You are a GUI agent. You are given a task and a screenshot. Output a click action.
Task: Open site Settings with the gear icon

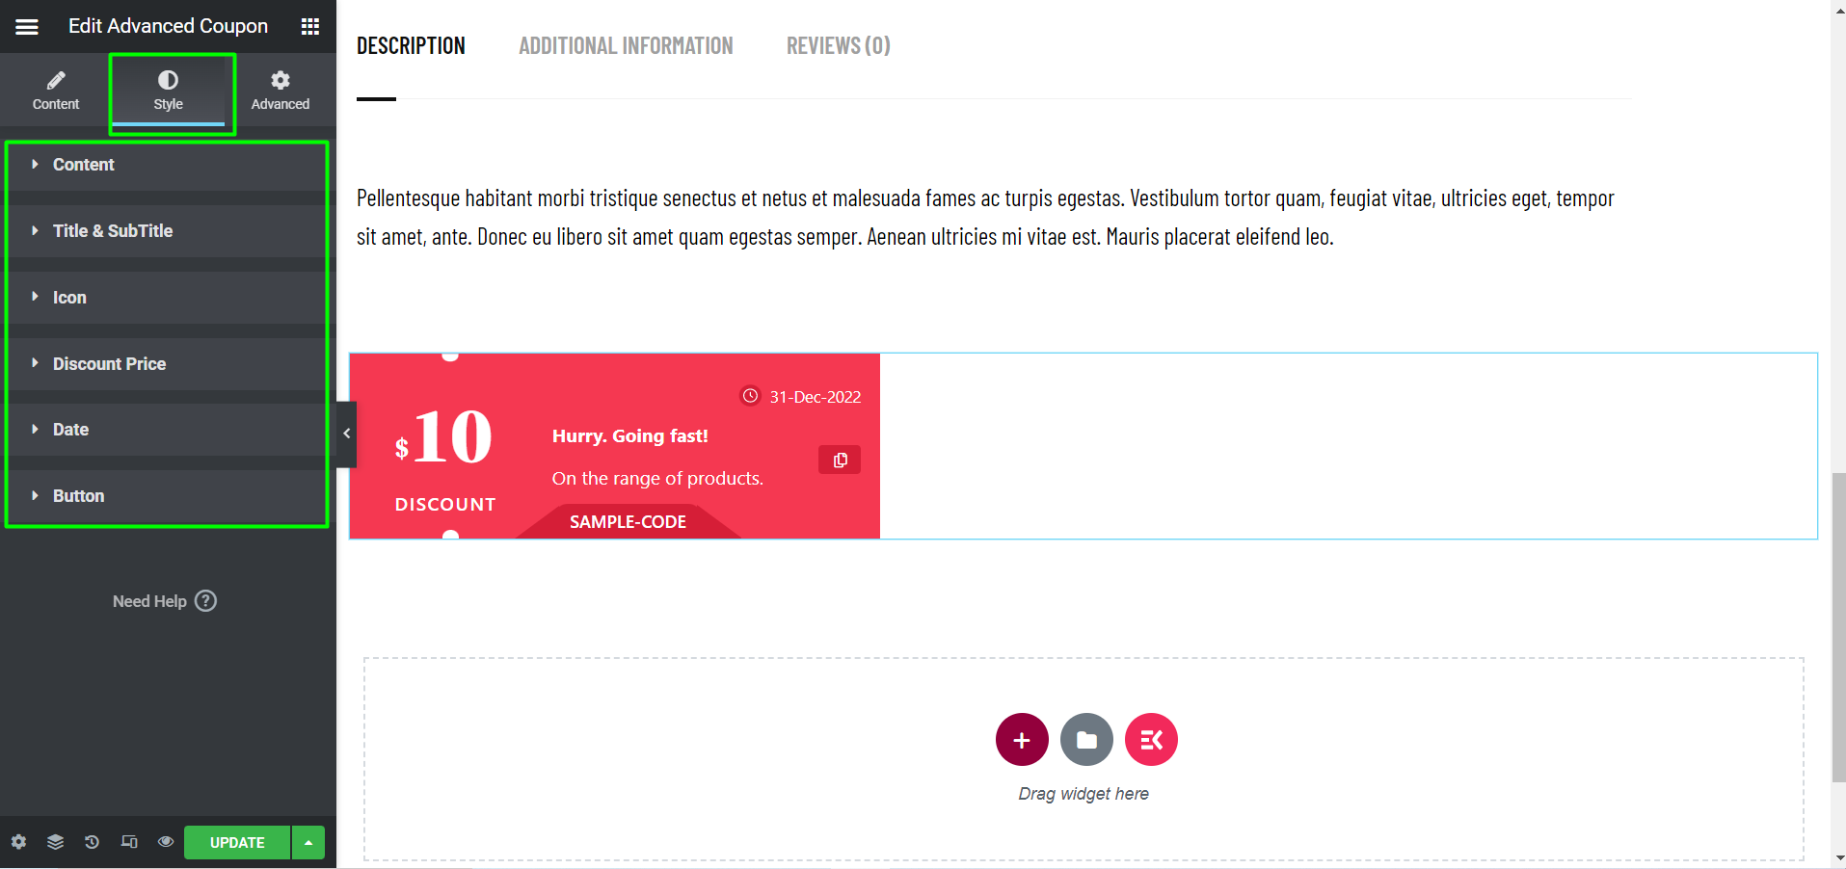click(x=18, y=842)
